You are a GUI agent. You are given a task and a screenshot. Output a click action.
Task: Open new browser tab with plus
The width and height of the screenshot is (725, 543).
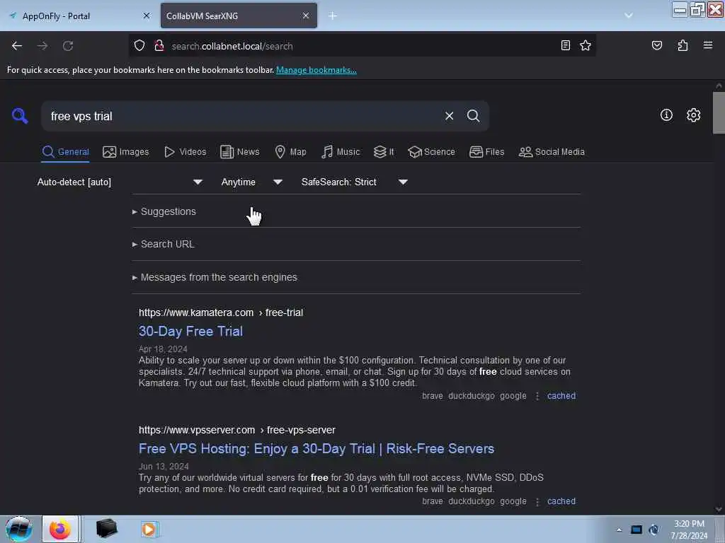pos(333,16)
